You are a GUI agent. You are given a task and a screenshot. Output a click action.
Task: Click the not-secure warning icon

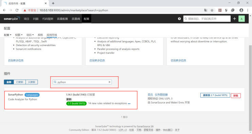25,10
